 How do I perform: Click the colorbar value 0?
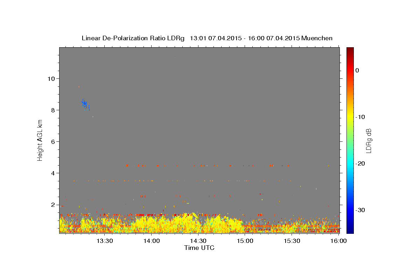pyautogui.click(x=357, y=70)
